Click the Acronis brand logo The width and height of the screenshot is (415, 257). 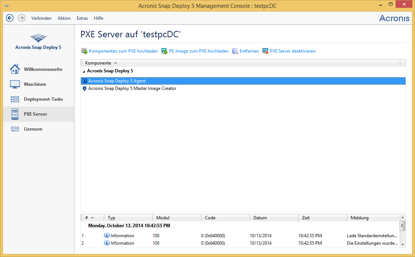click(x=394, y=18)
